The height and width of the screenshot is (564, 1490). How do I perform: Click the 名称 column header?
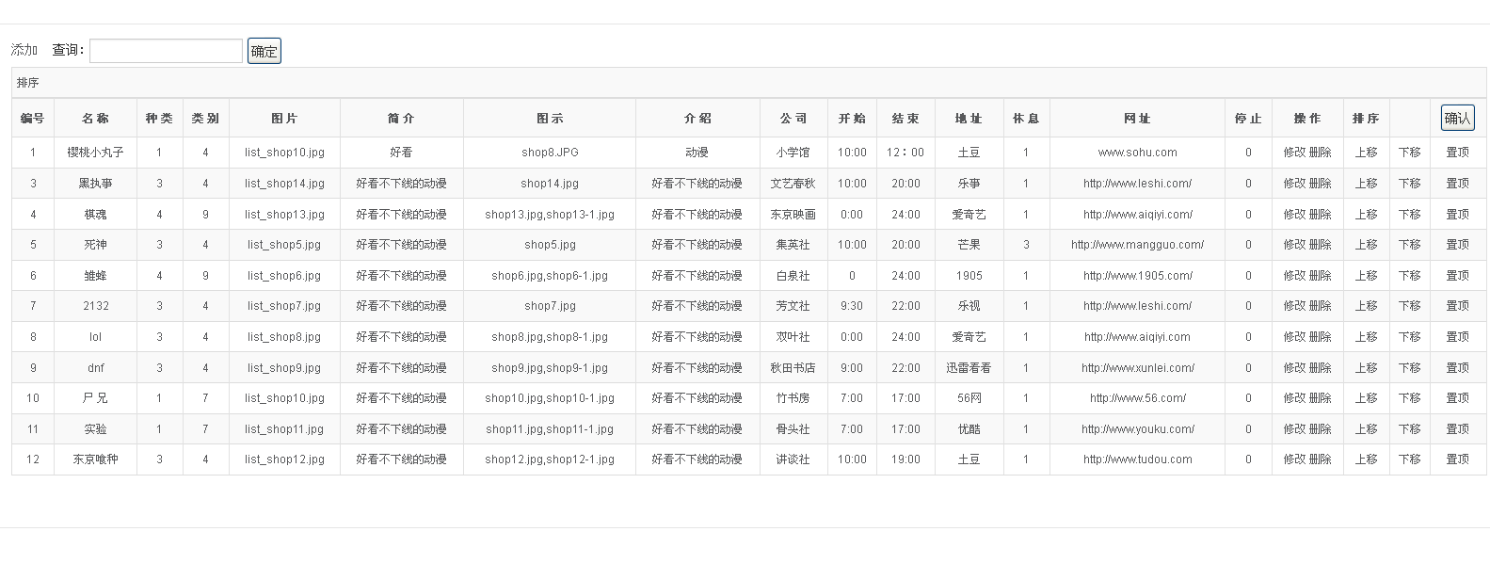(95, 119)
